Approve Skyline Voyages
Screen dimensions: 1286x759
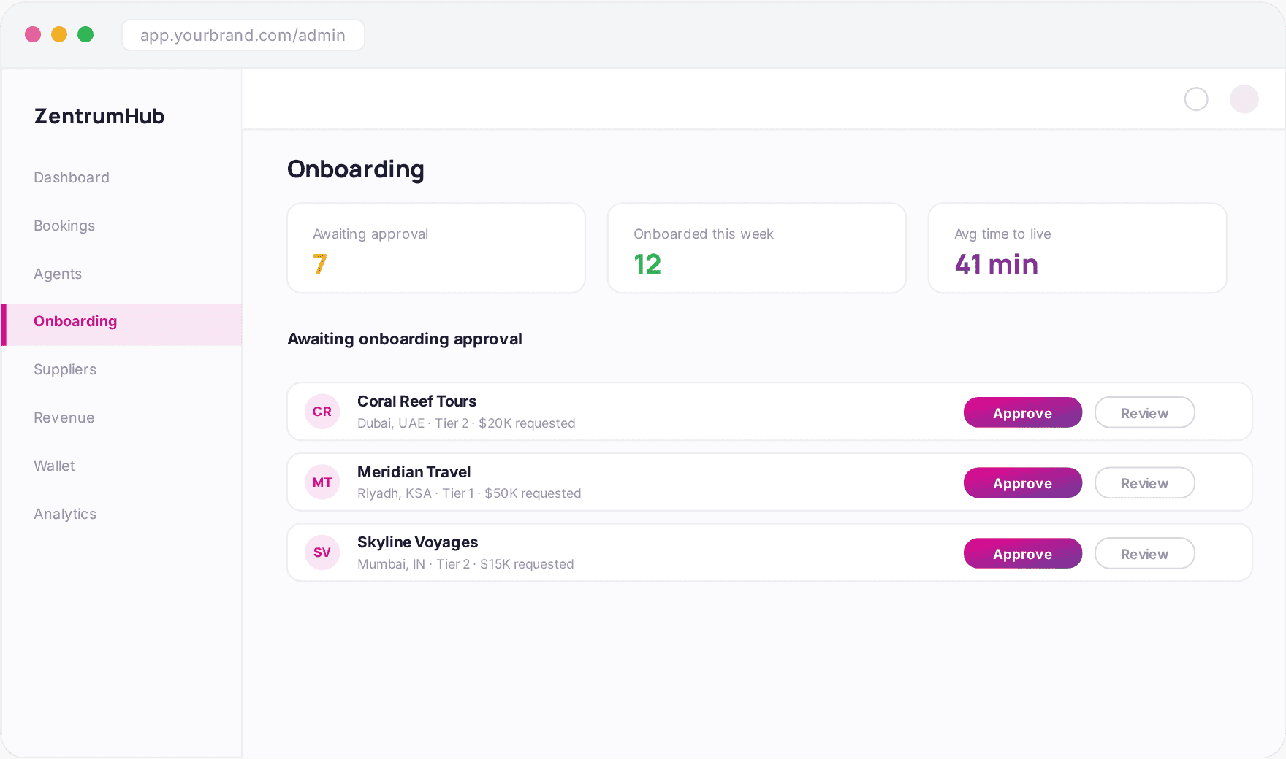(1023, 553)
